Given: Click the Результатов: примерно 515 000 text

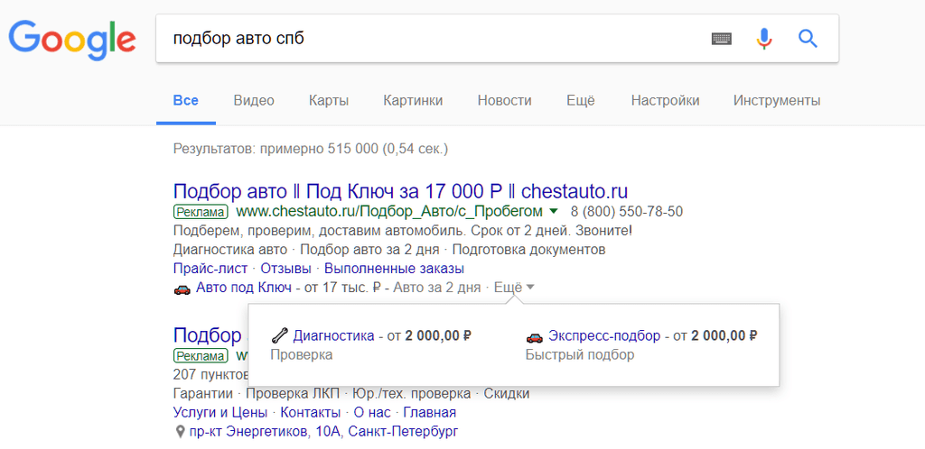Looking at the screenshot, I should (311, 149).
